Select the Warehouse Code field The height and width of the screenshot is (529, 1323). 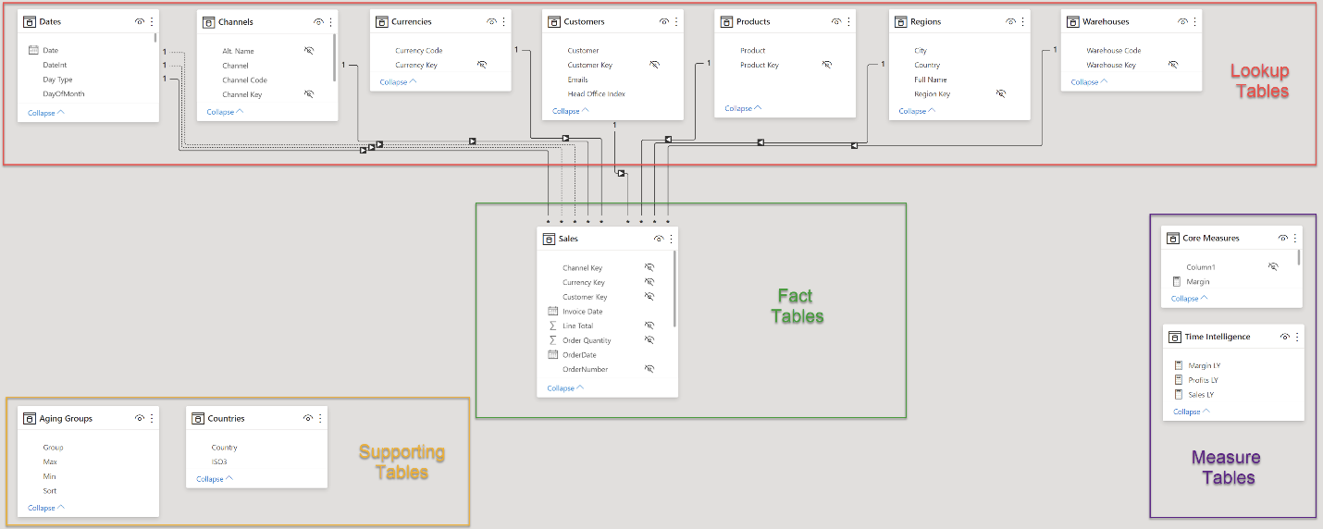pos(1114,51)
